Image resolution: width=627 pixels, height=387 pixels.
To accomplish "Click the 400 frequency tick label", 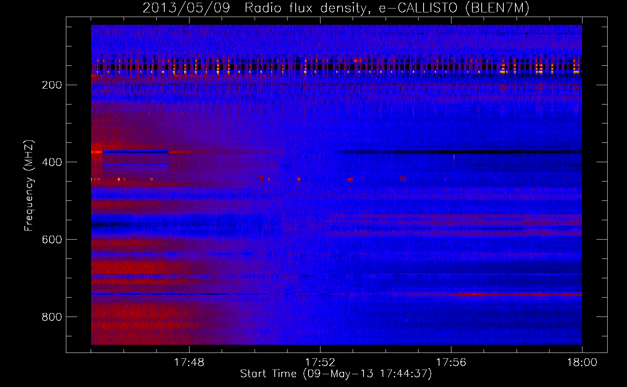I will (52, 163).
